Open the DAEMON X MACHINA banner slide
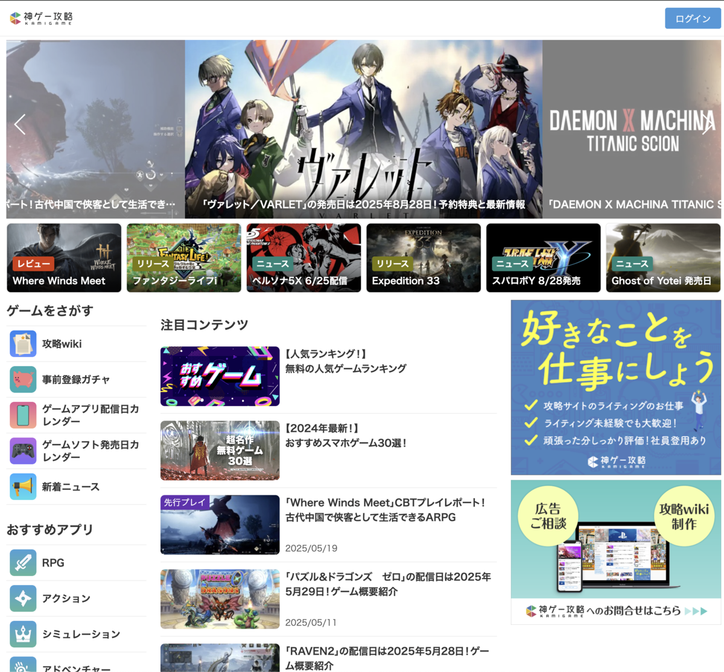The image size is (724, 672). point(632,129)
